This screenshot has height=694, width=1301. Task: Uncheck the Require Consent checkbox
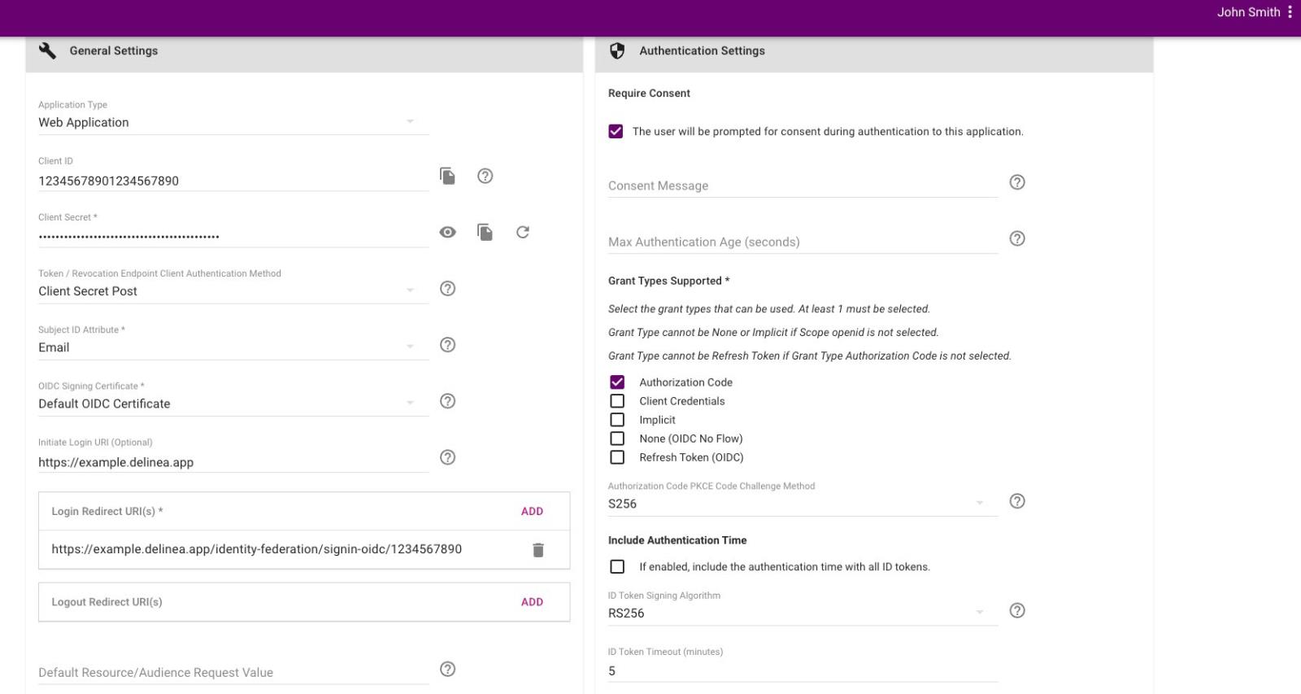[x=616, y=132]
